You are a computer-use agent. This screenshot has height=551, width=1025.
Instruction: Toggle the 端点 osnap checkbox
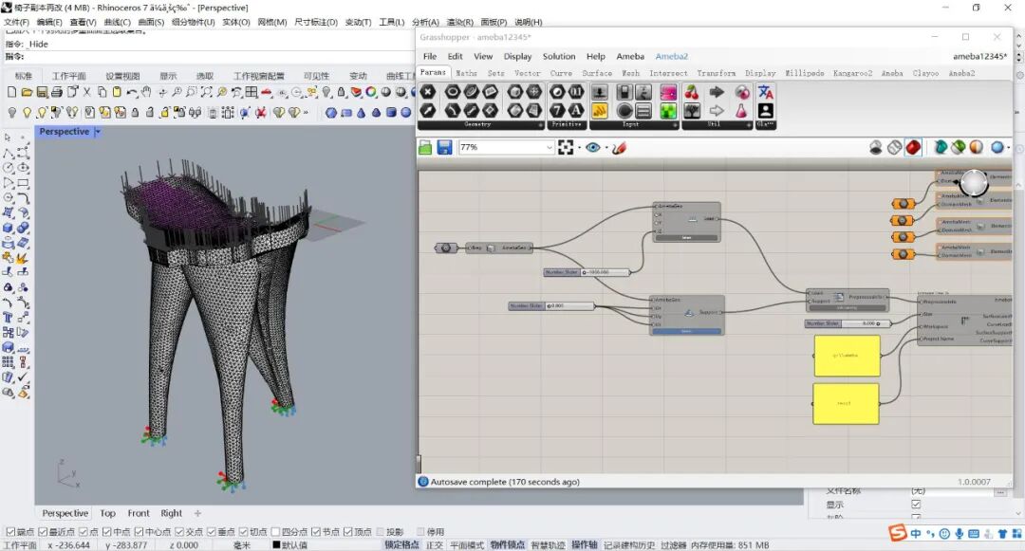click(x=10, y=532)
